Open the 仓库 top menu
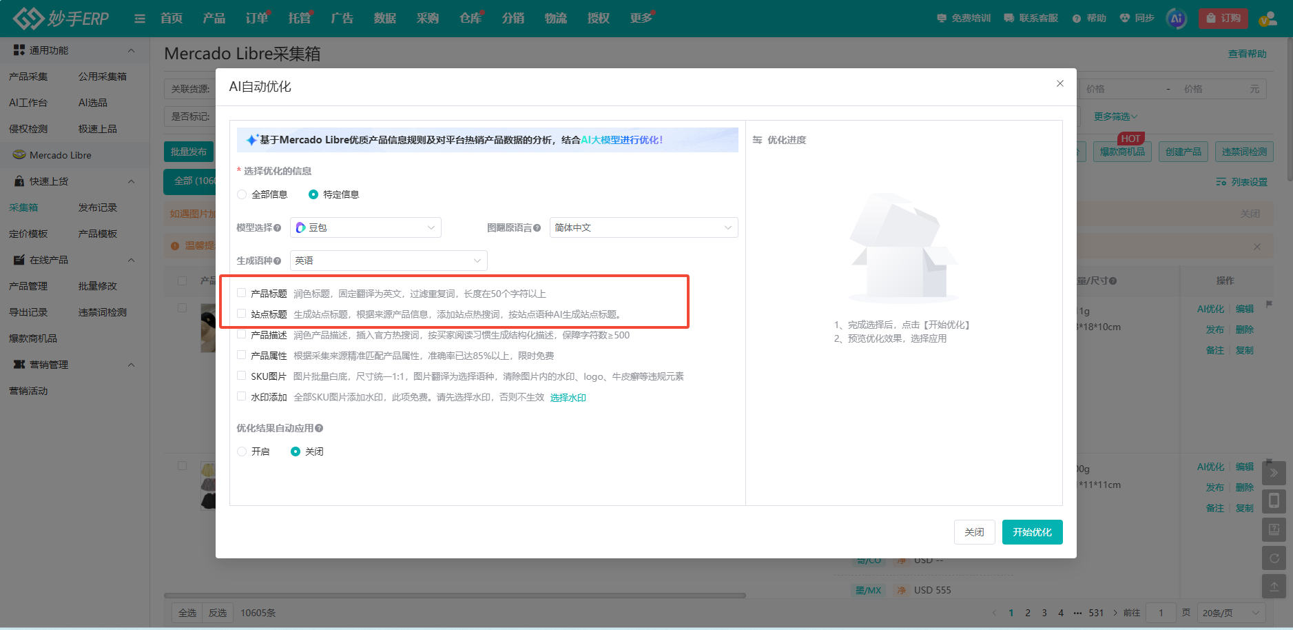 (x=470, y=18)
